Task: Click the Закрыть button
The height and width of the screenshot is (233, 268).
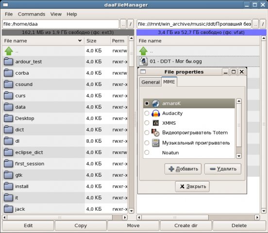Action: click(x=192, y=186)
